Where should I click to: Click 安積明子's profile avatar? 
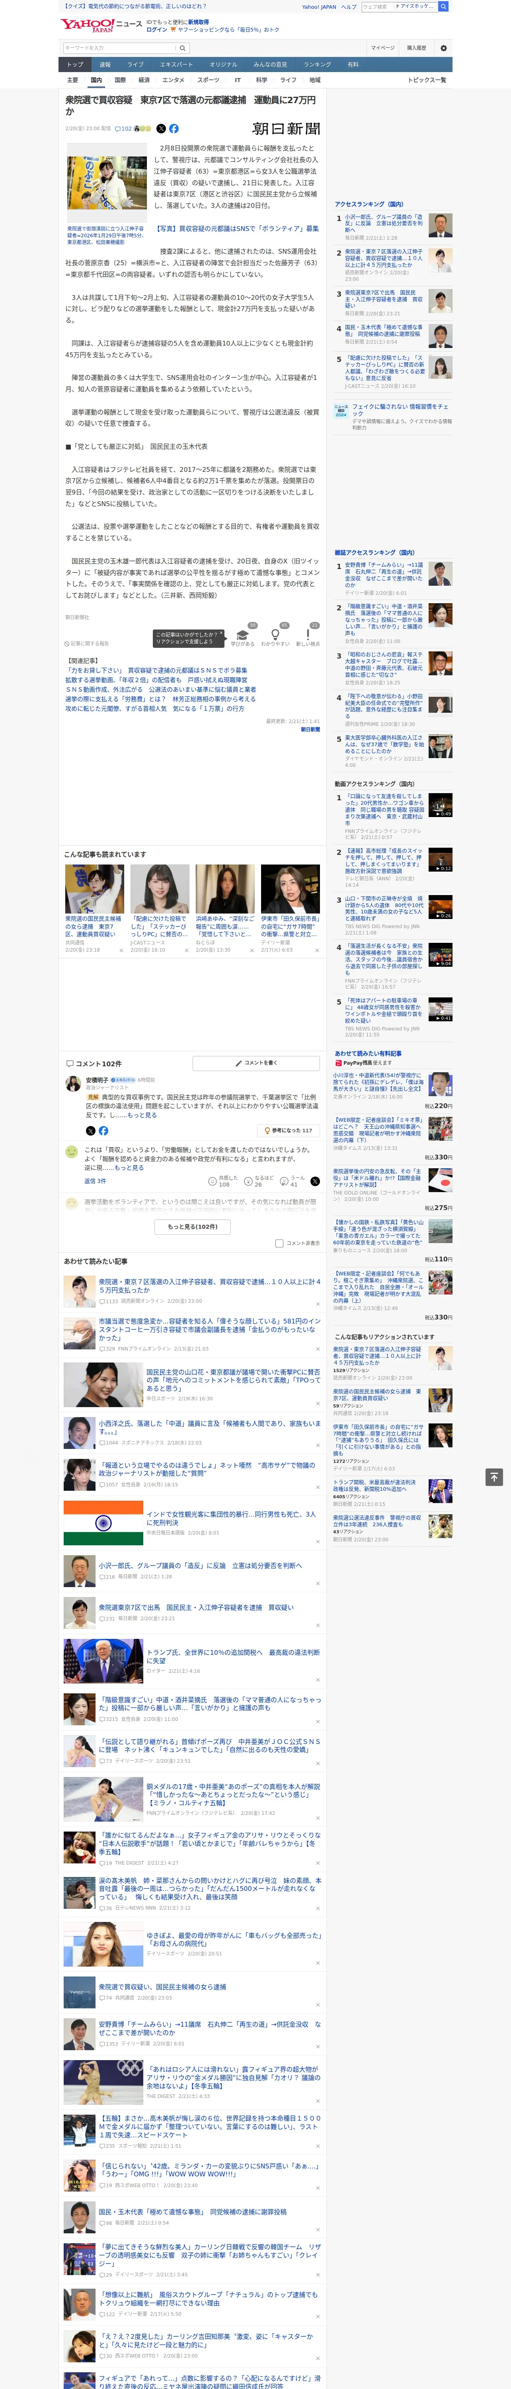[x=72, y=1083]
